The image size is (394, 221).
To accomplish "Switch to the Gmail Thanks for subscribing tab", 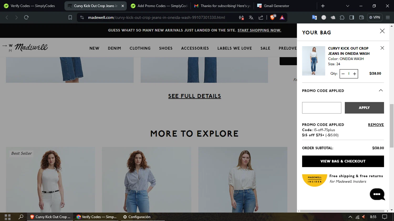I will pyautogui.click(x=222, y=6).
